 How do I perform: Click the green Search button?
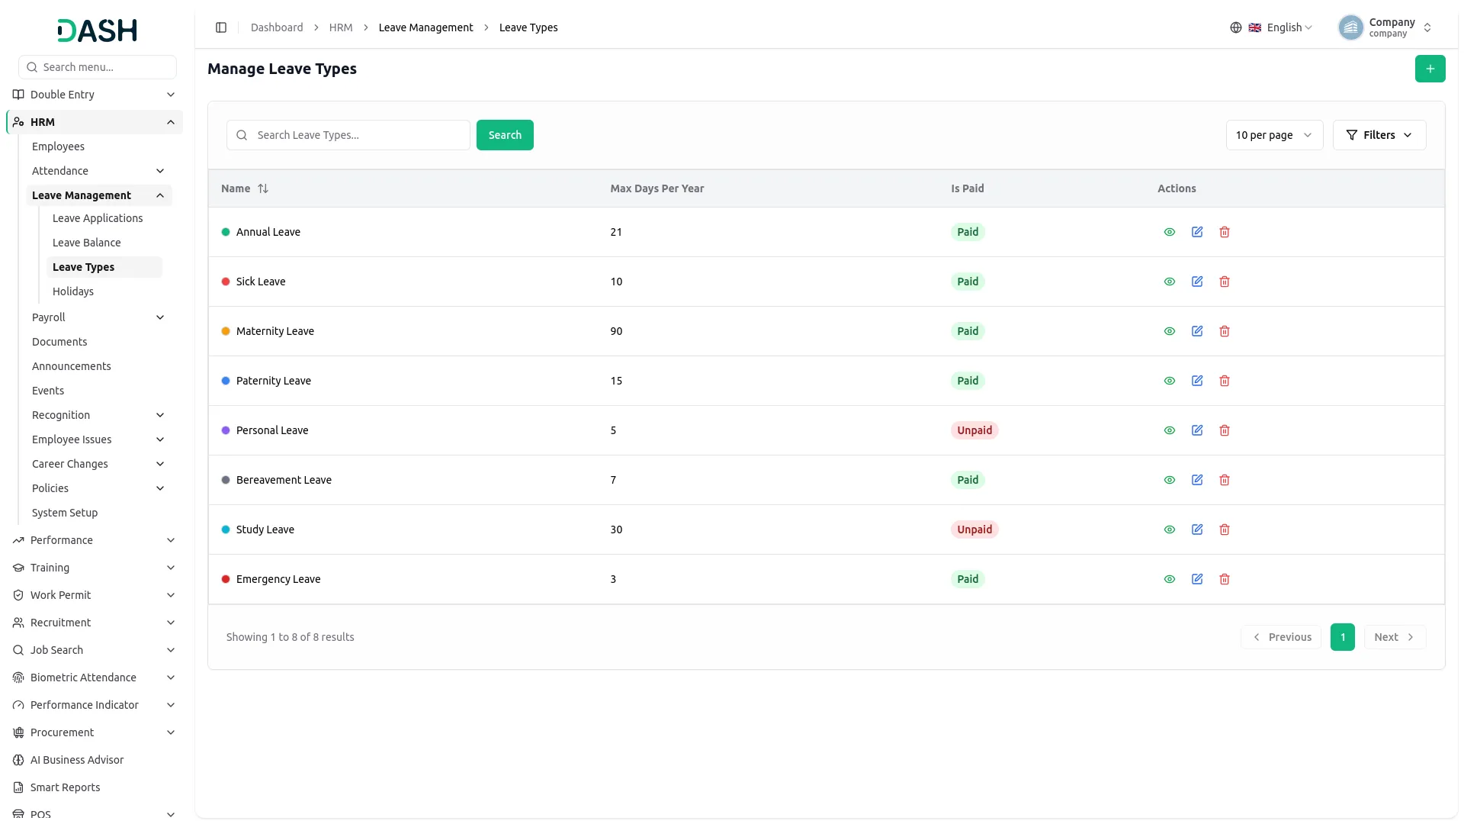[x=505, y=135]
